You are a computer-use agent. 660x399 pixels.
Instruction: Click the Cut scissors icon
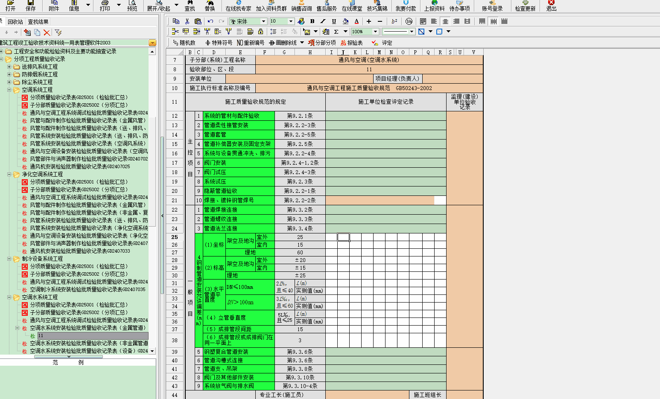pos(187,21)
